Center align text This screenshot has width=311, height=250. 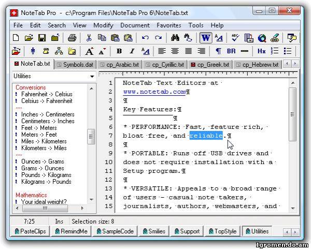click(175, 51)
